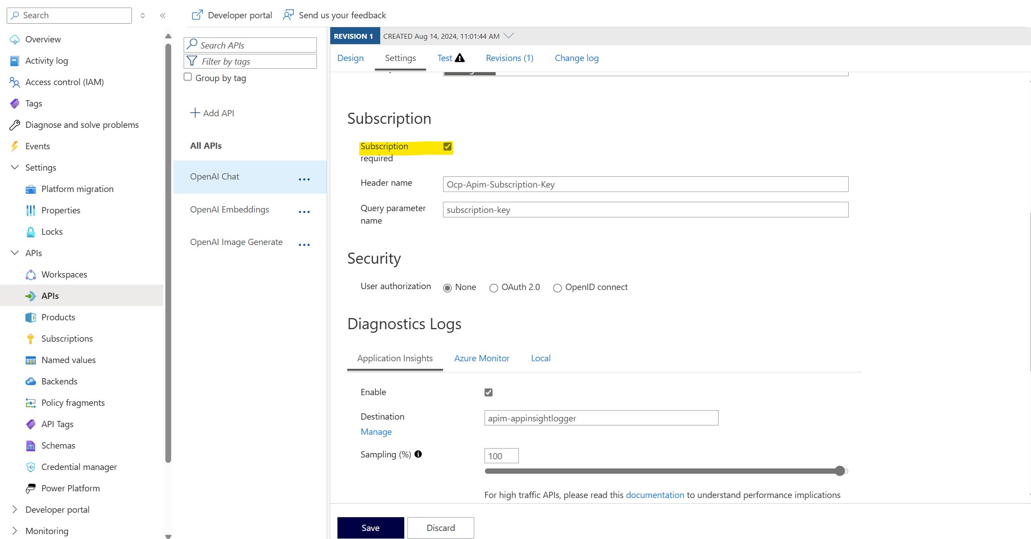Click the Query parameter name field
Image resolution: width=1031 pixels, height=539 pixels.
[x=645, y=210]
